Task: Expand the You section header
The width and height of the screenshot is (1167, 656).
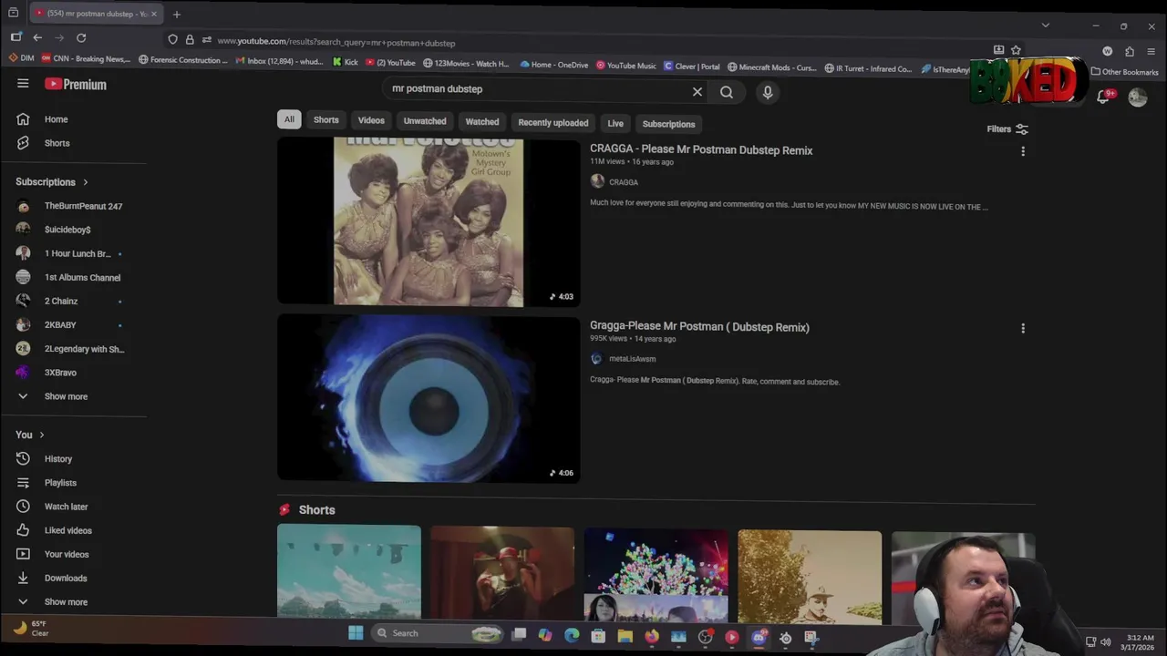Action: [30, 435]
